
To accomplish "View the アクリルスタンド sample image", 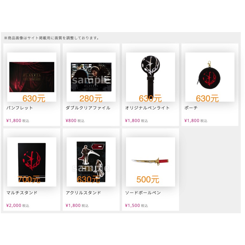I will point(91,162).
